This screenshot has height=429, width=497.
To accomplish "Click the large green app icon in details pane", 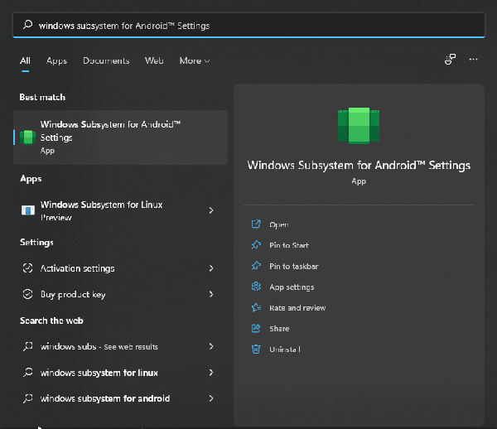I will (x=359, y=125).
